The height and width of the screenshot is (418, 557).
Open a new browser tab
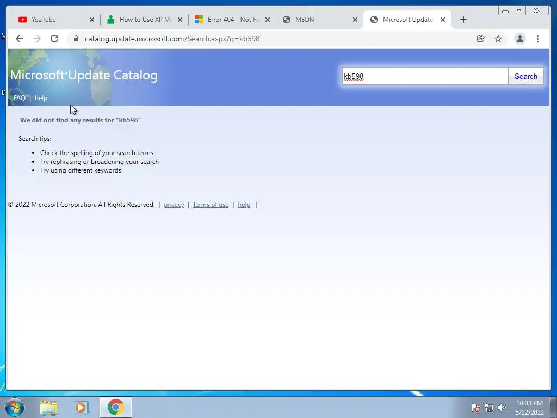click(463, 20)
